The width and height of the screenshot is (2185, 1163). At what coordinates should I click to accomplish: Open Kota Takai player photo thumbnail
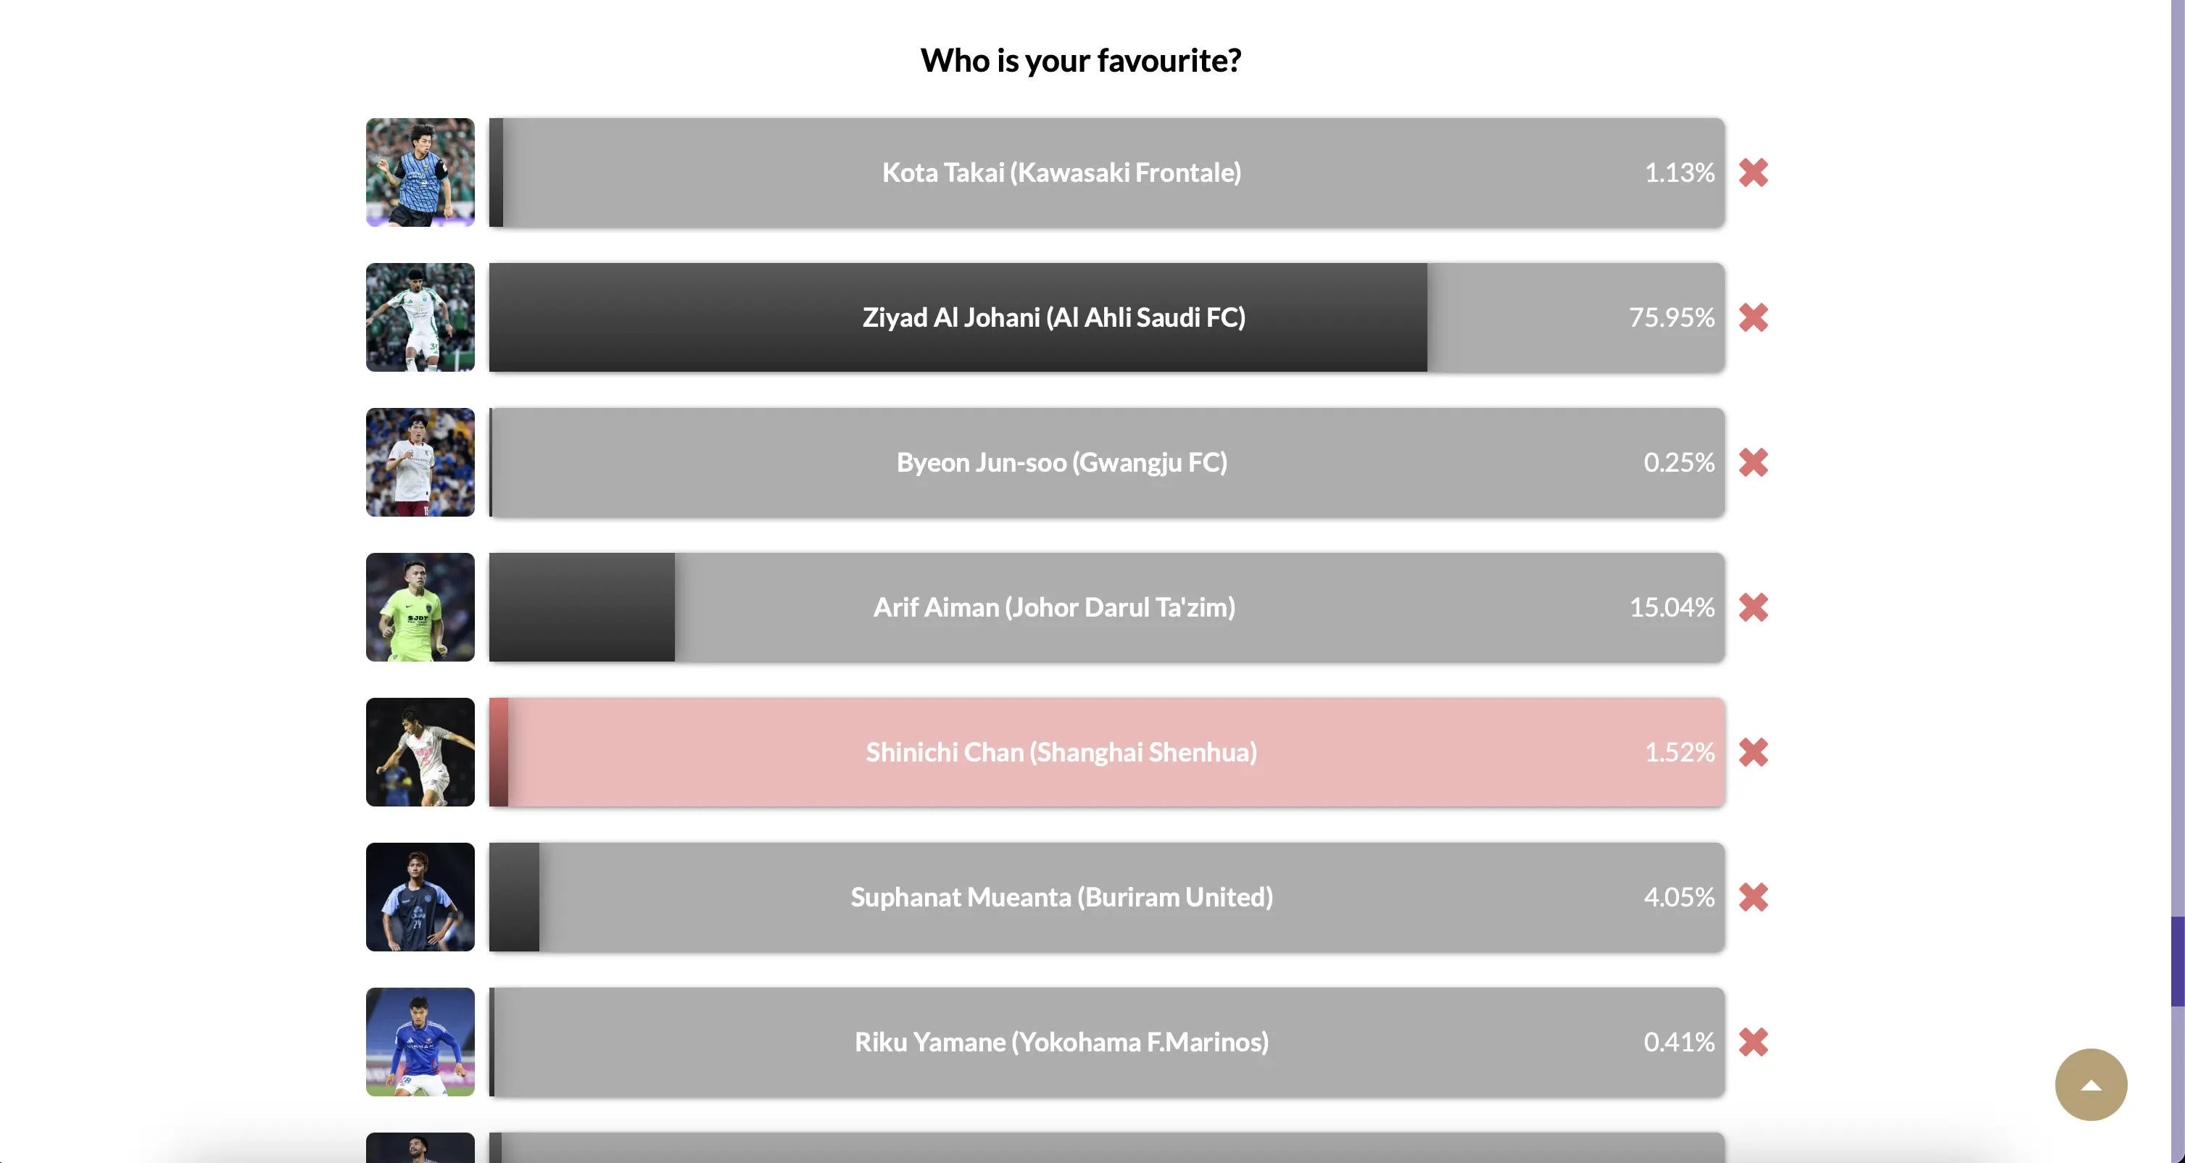pos(420,172)
